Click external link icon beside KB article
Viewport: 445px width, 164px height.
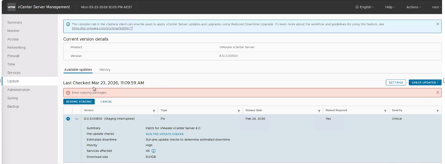click(x=131, y=28)
